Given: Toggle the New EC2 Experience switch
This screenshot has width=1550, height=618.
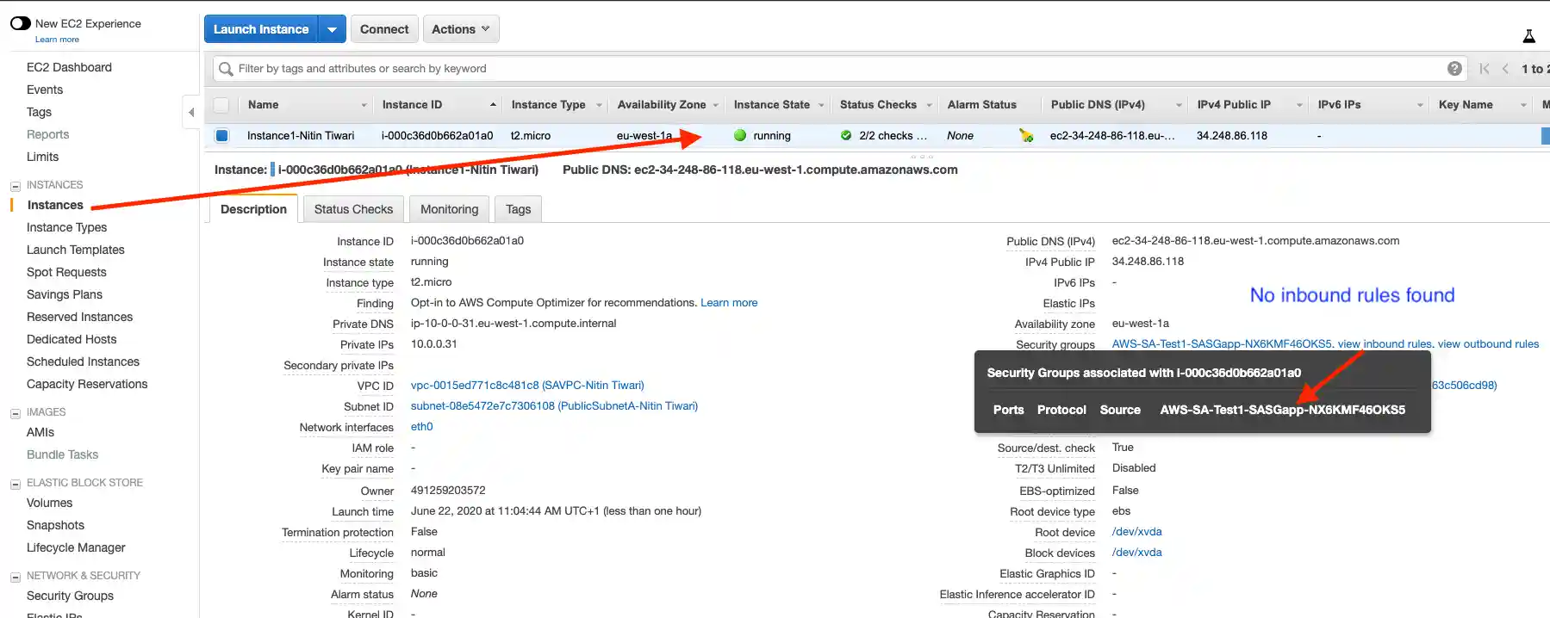Looking at the screenshot, I should (x=21, y=23).
